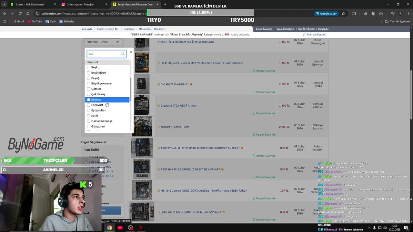Check the Güngören district checkbox
The width and height of the screenshot is (413, 232).
(89, 126)
